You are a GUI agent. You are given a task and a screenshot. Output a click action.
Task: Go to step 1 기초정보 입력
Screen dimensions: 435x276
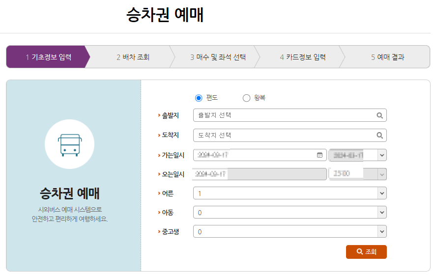[48, 57]
